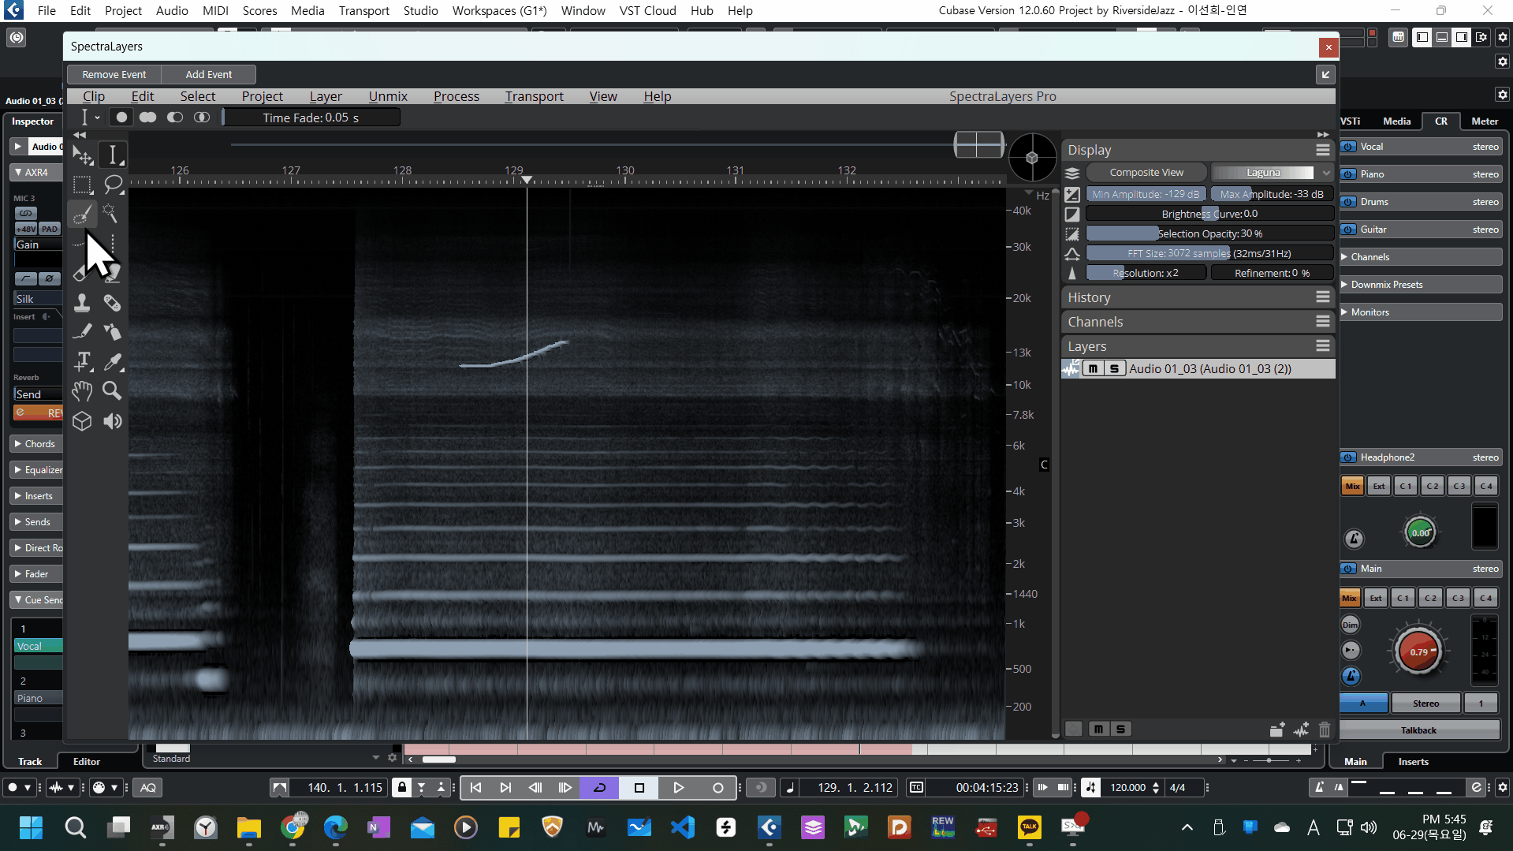Click the Time Fade value field
1513x851 pixels.
(311, 118)
